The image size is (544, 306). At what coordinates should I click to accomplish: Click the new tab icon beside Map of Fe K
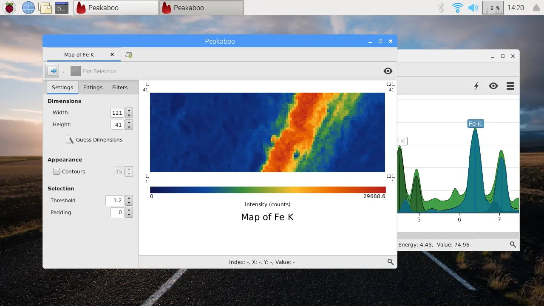click(129, 55)
